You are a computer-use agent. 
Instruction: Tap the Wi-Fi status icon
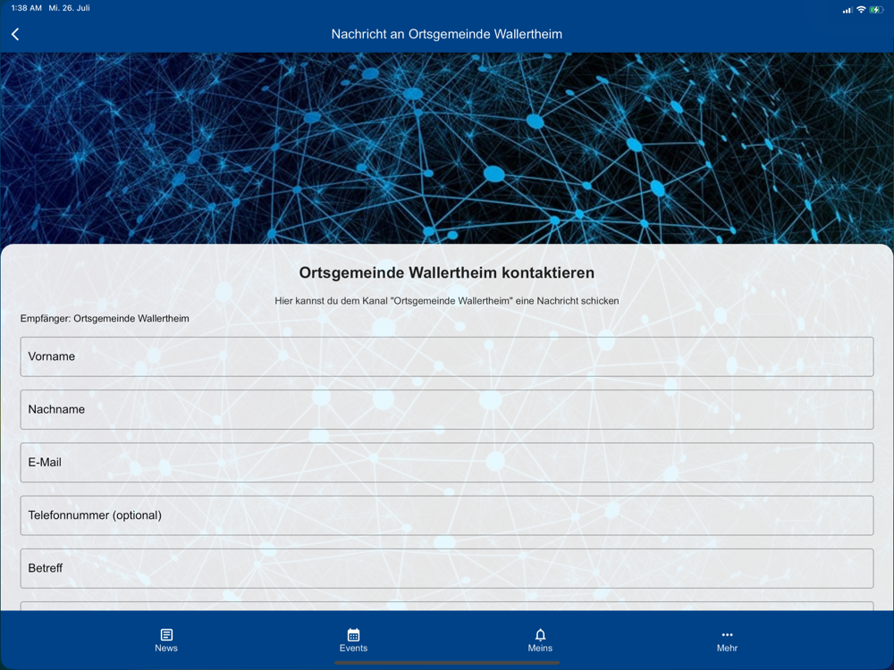pyautogui.click(x=861, y=9)
